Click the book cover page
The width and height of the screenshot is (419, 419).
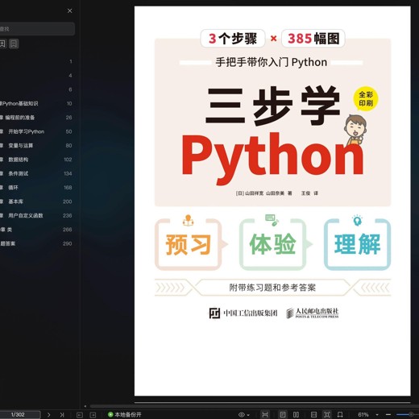pos(272,201)
